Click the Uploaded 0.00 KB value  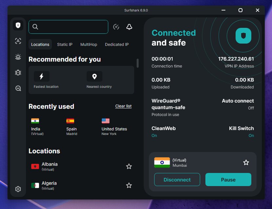(x=161, y=80)
